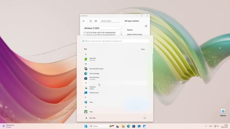
Task: Switch the РУС input language indicator
Action: coord(211,126)
